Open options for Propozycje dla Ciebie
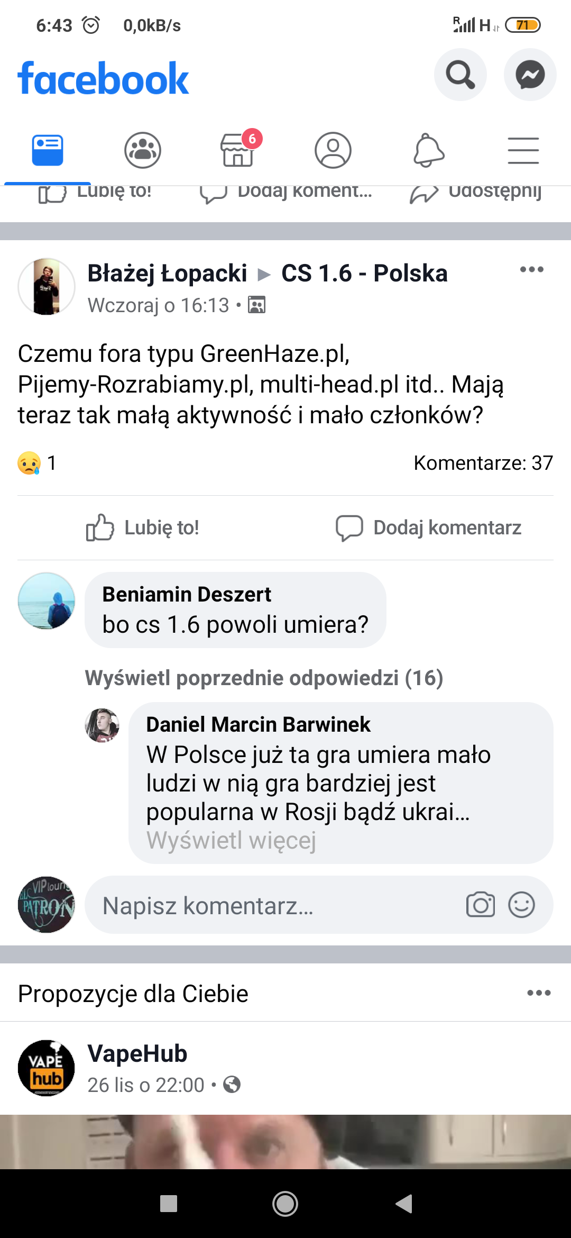The width and height of the screenshot is (571, 1238). pos(539,993)
